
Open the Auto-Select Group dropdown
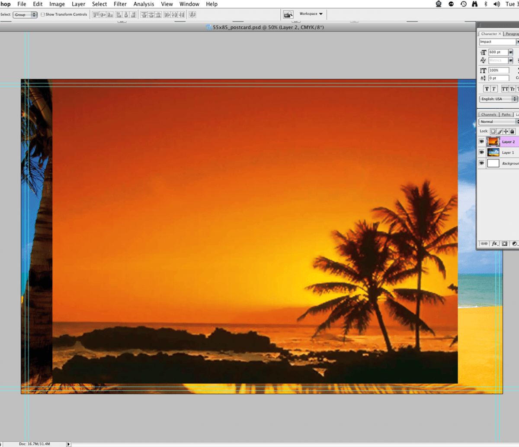[x=25, y=15]
